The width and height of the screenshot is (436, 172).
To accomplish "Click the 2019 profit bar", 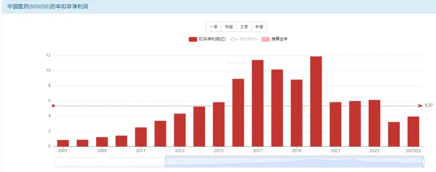I will 297,113.
